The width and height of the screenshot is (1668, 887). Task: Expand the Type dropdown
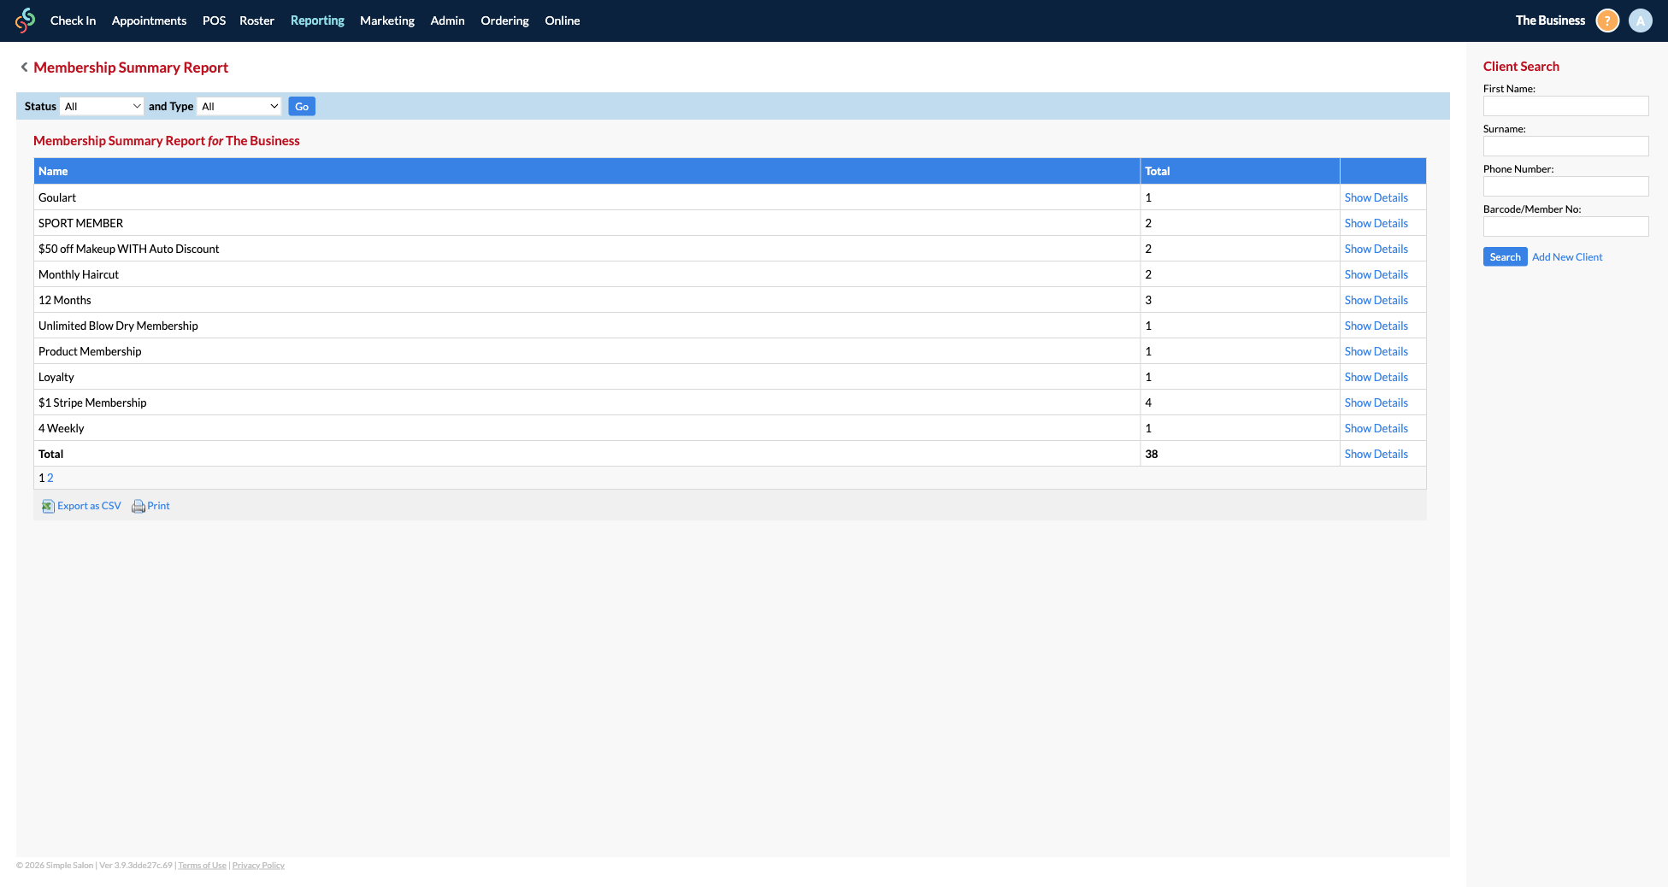[x=239, y=107]
